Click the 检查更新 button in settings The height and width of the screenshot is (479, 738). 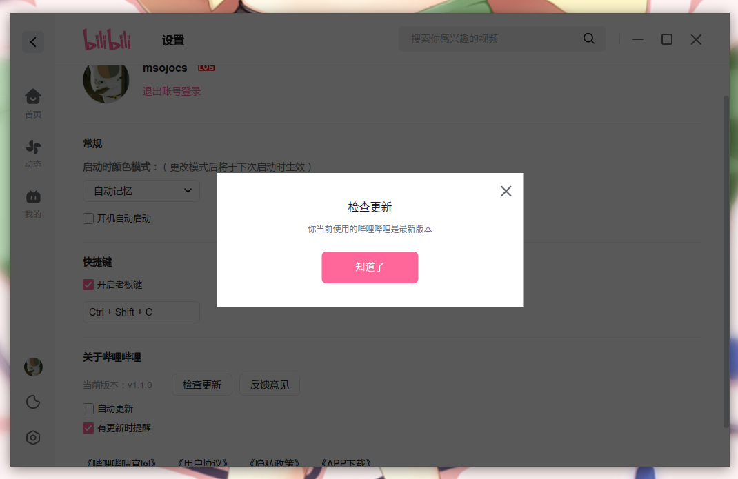[202, 385]
